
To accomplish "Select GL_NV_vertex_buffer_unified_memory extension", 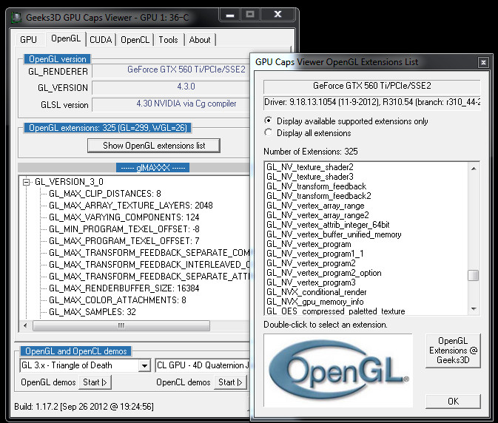I will click(x=334, y=234).
